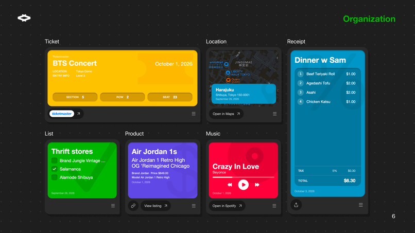This screenshot has height=233, width=415.
Task: Play Crazy In Love track
Action: point(243,185)
